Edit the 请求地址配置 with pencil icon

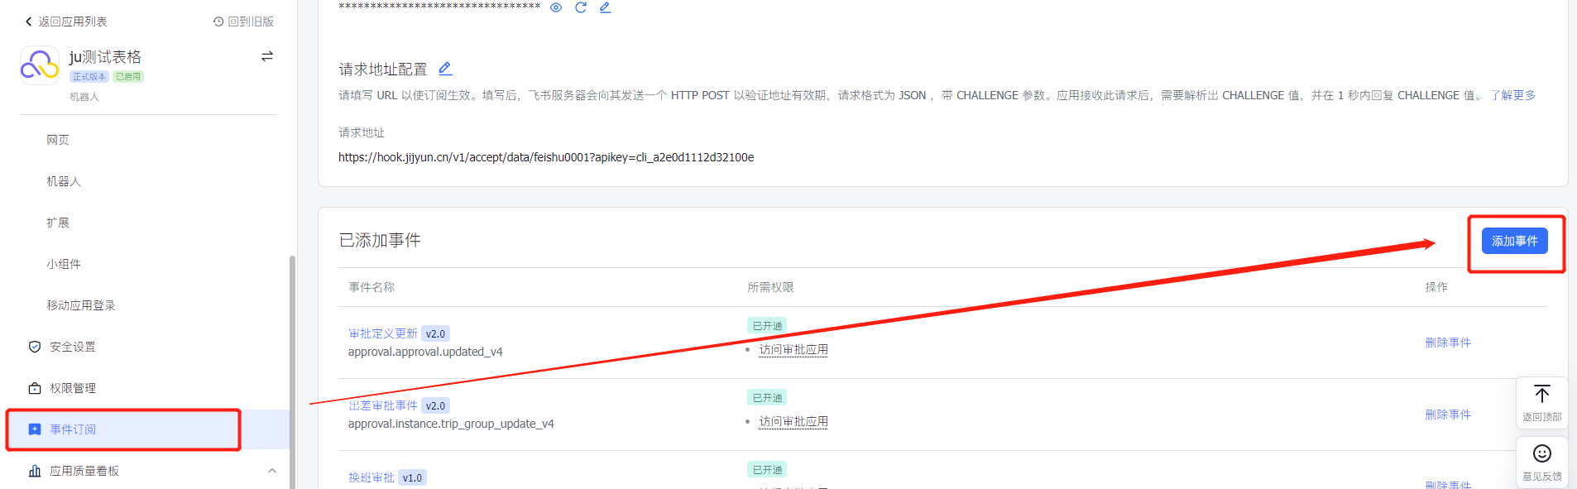[x=445, y=69]
